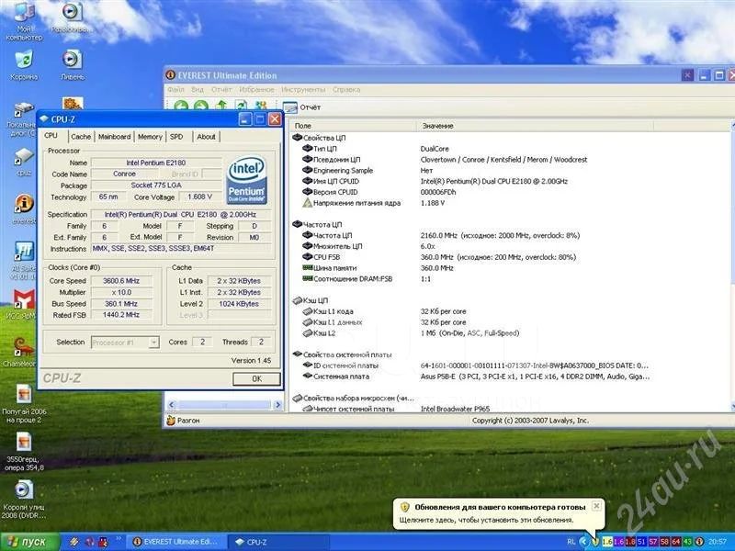Activate EVEREST Ultimate Edition taskbar button

[x=176, y=542]
